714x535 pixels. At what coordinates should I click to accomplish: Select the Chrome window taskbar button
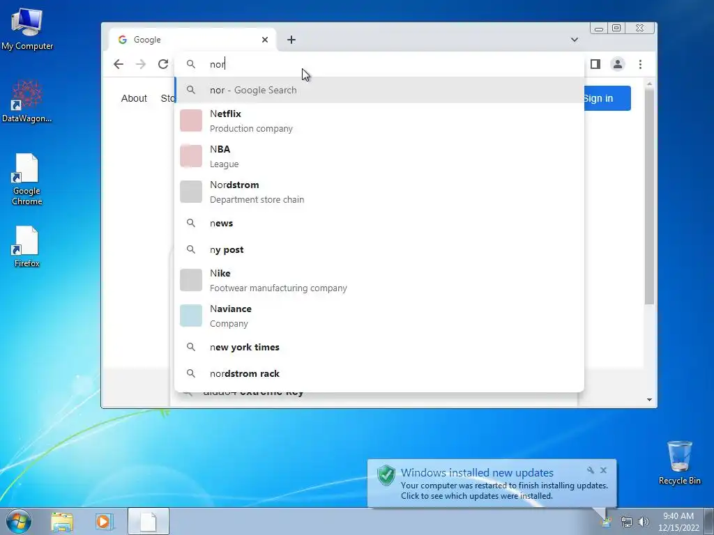[x=149, y=521]
